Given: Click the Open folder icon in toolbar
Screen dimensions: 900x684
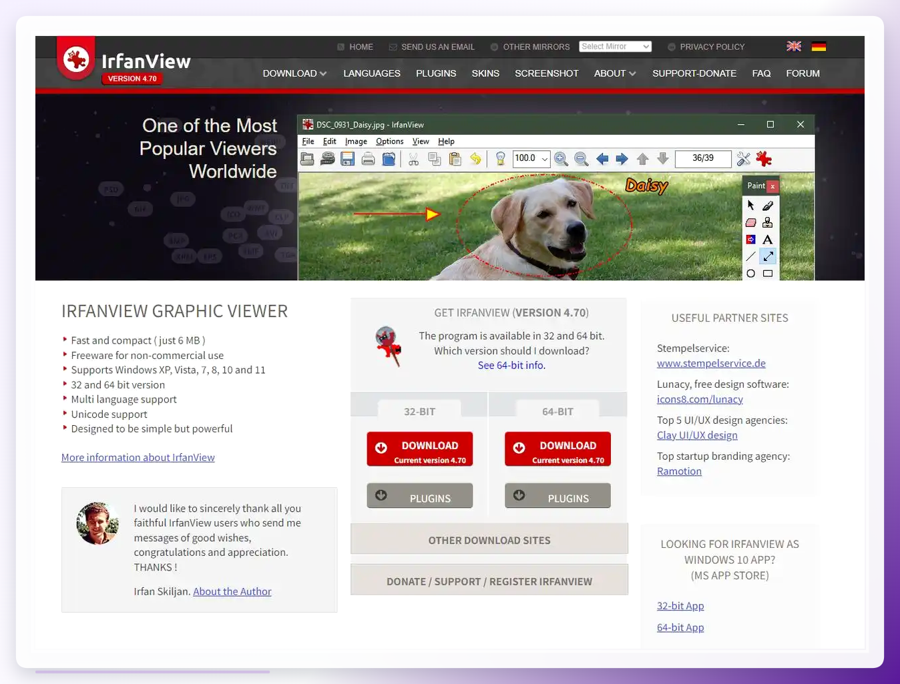Looking at the screenshot, I should point(307,159).
